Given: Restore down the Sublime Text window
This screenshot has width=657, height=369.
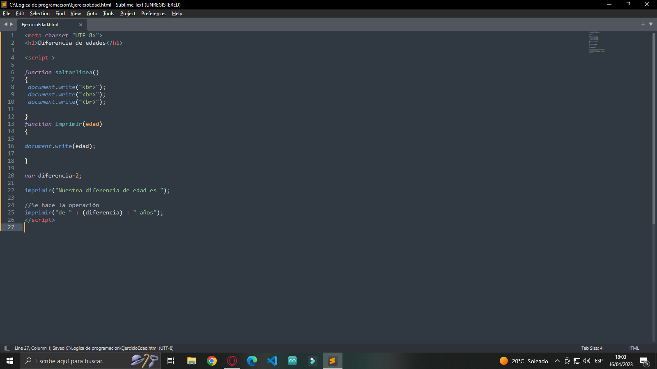Looking at the screenshot, I should 628,5.
